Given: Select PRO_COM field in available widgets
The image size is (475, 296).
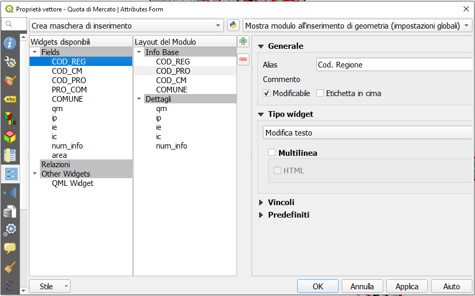Looking at the screenshot, I should (x=69, y=90).
